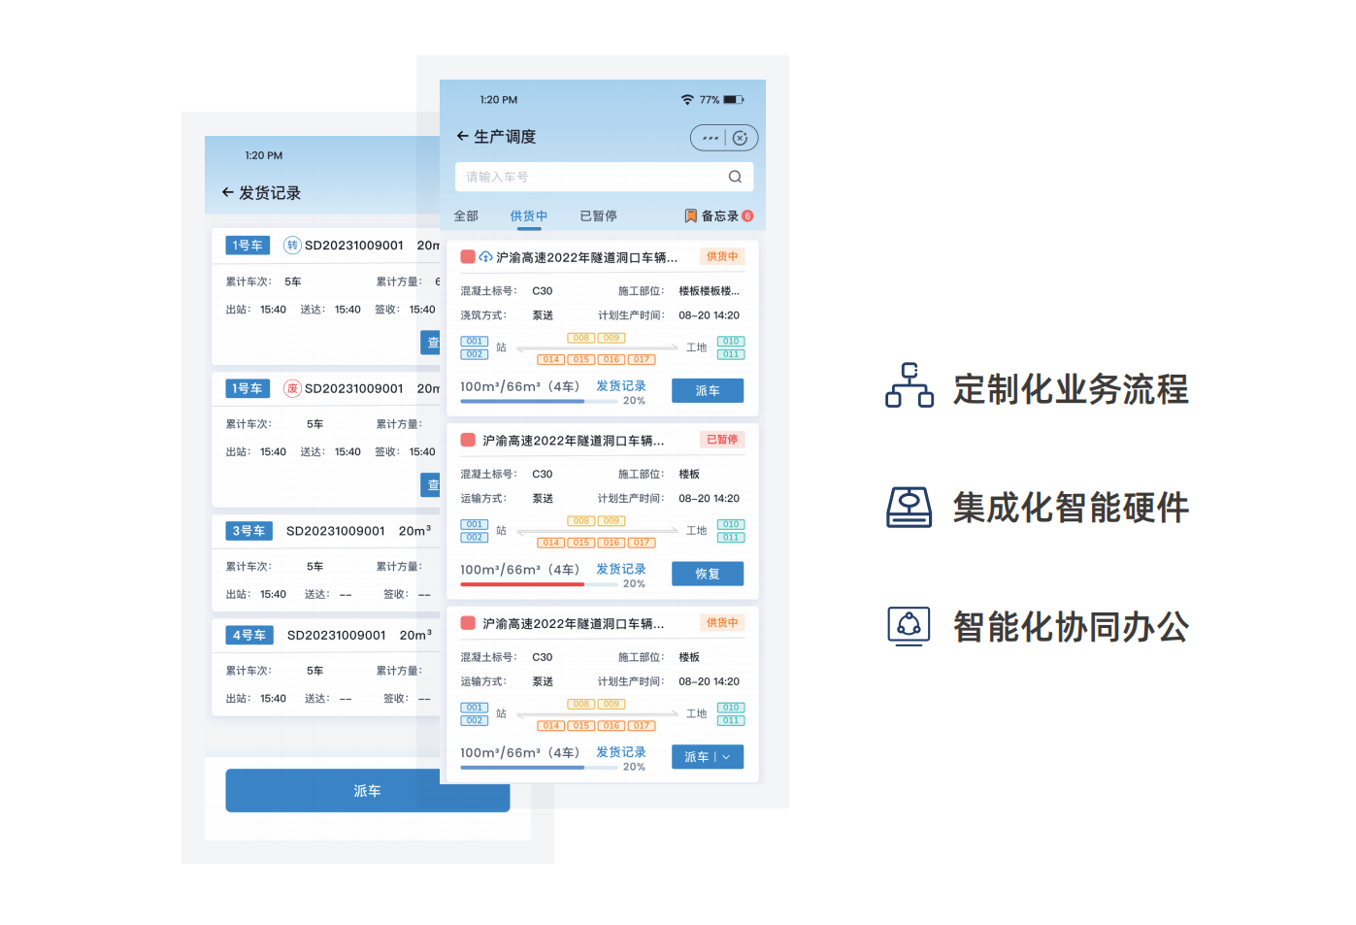Click 集成化智能硬件 hardware icon

[x=910, y=507]
